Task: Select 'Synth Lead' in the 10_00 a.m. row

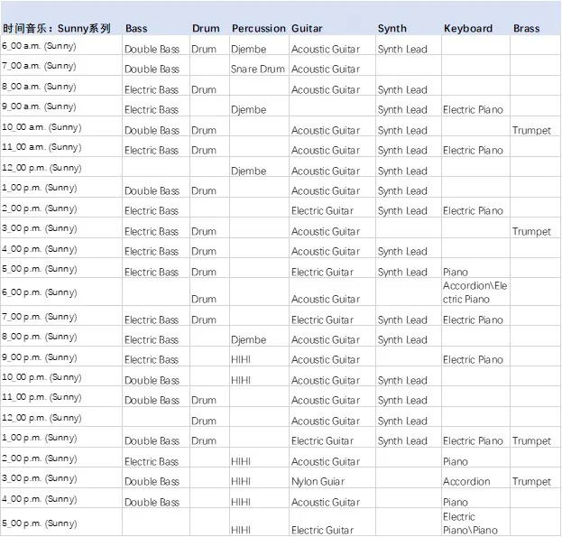Action: coord(402,131)
